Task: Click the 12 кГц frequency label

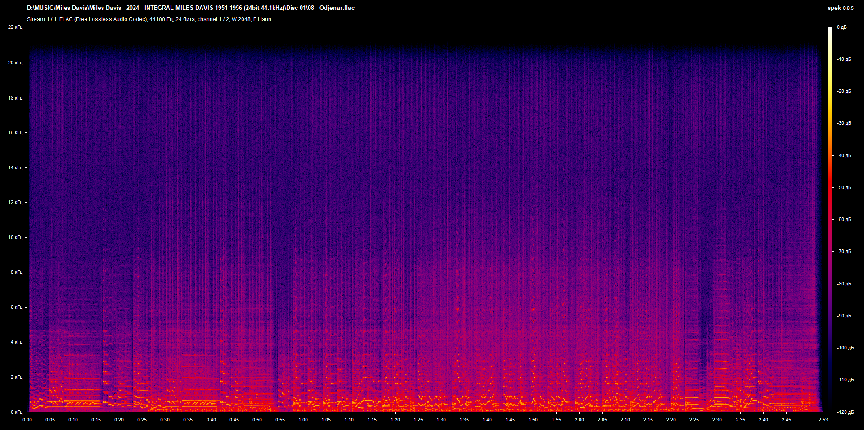Action: coord(15,202)
